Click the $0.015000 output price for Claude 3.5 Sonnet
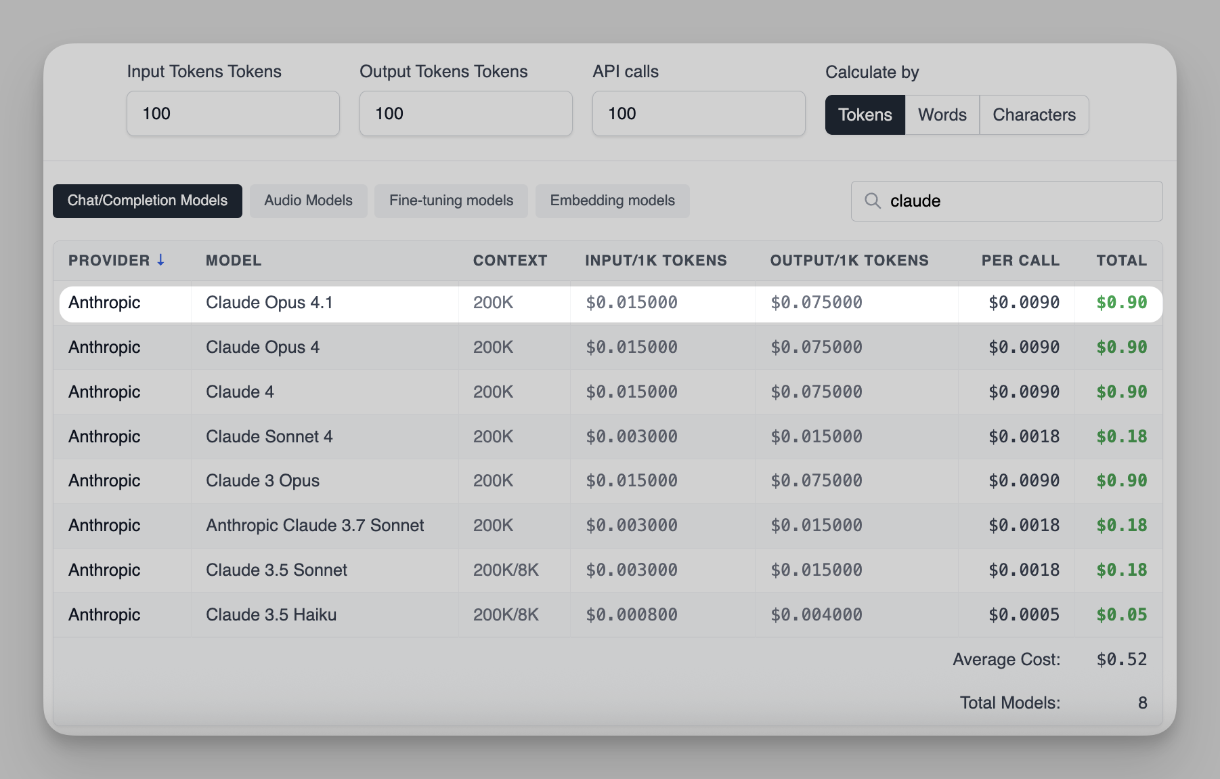The image size is (1220, 779). click(816, 570)
